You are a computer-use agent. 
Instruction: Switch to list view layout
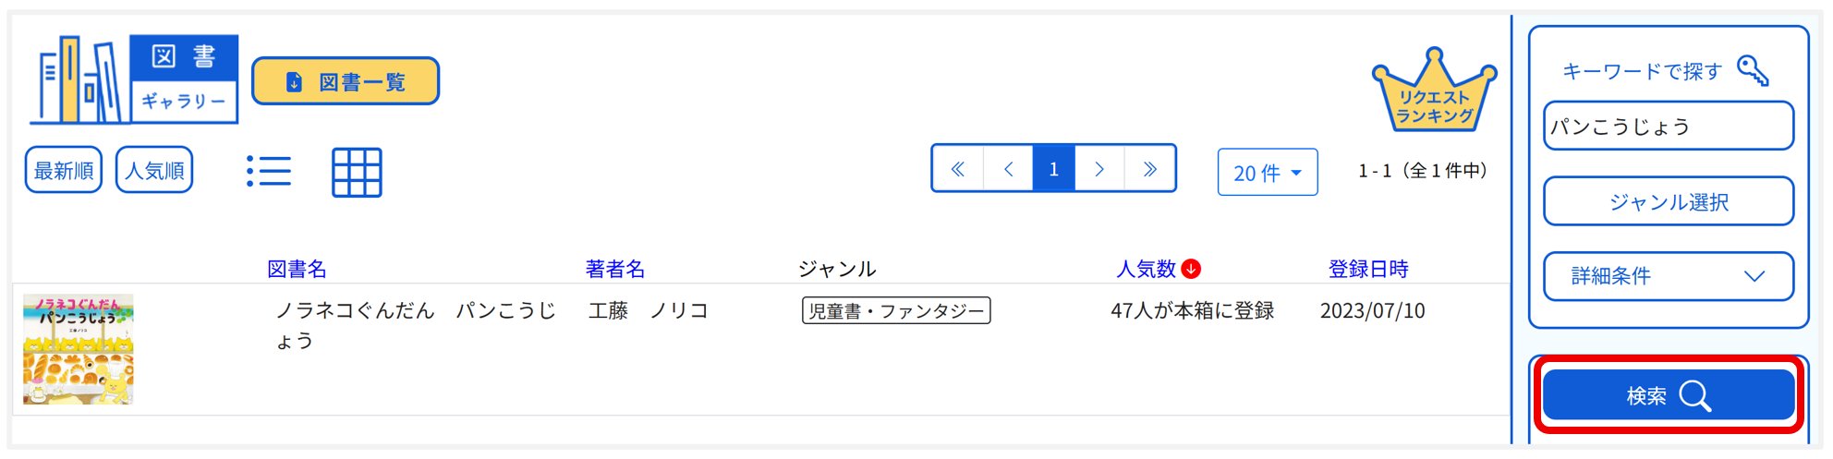point(269,172)
